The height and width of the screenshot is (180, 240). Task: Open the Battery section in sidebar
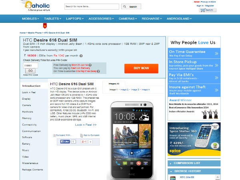pos(26,144)
